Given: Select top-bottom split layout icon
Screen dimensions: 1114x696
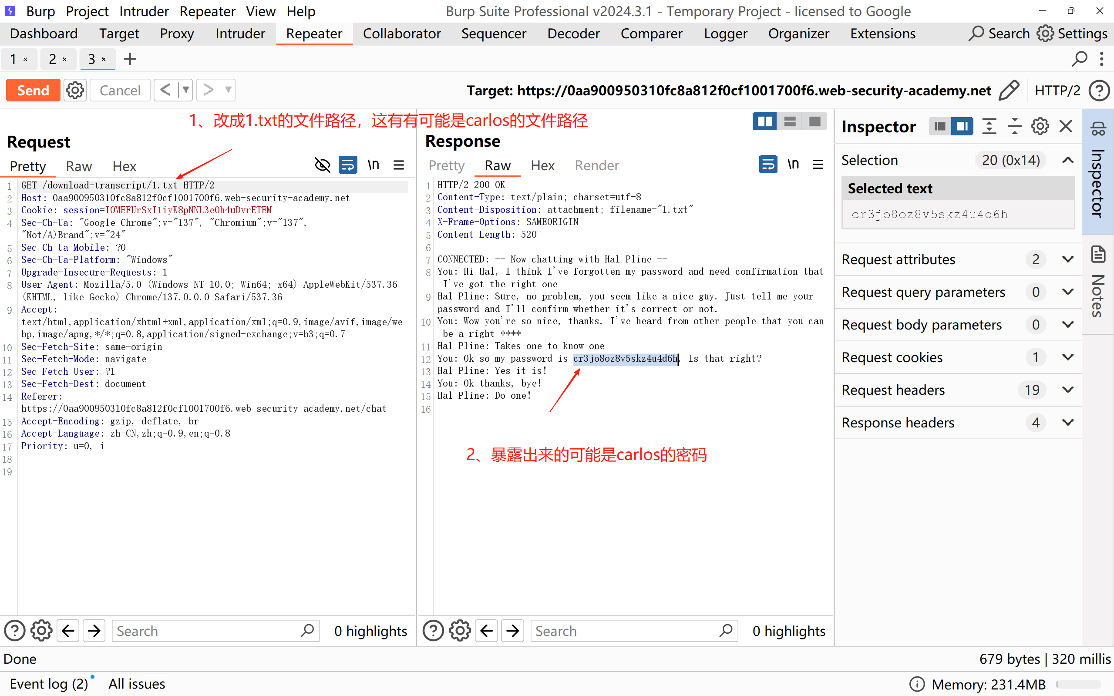Looking at the screenshot, I should pos(790,121).
